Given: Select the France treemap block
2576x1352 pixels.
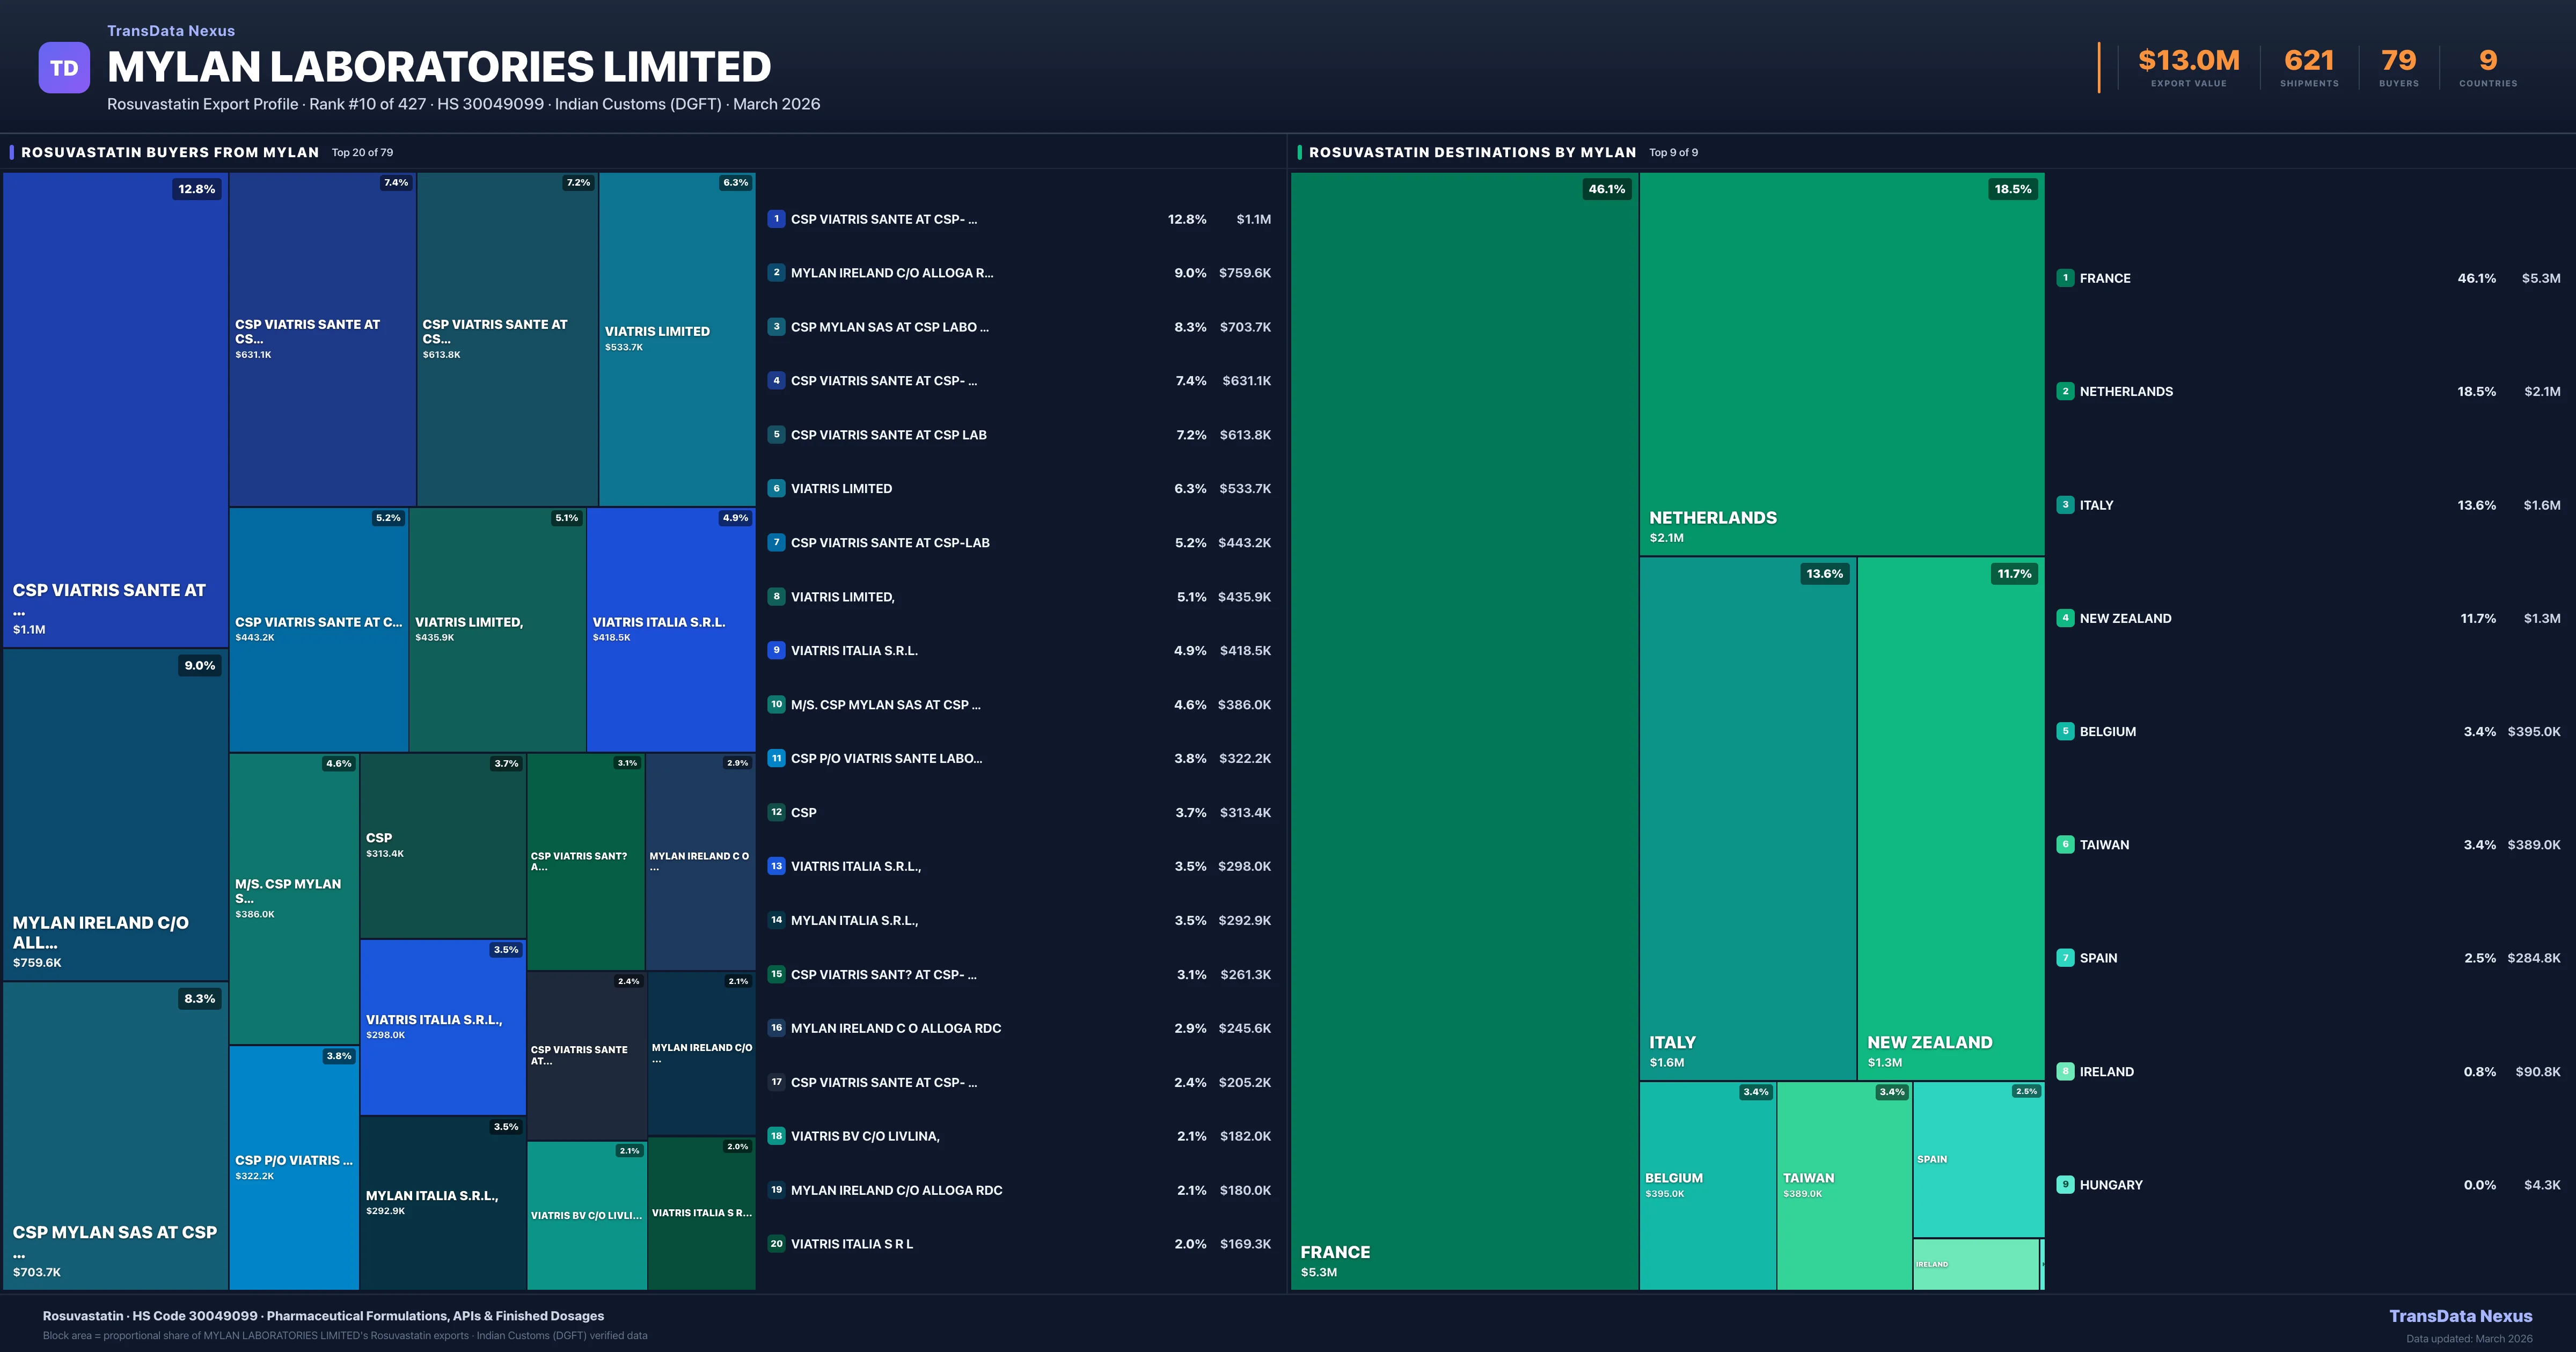Looking at the screenshot, I should (1464, 730).
